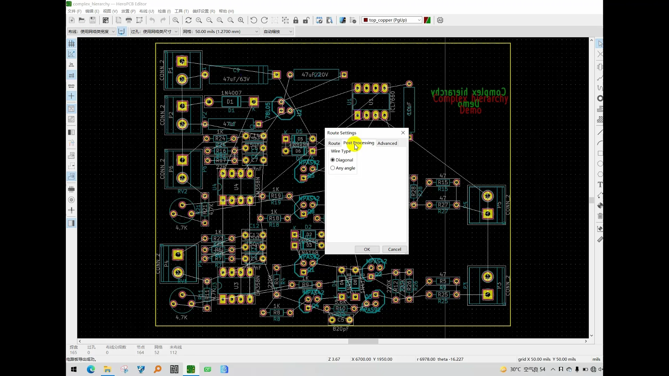The width and height of the screenshot is (669, 376).
Task: Switch units to mm in sidebar
Action: (71, 86)
